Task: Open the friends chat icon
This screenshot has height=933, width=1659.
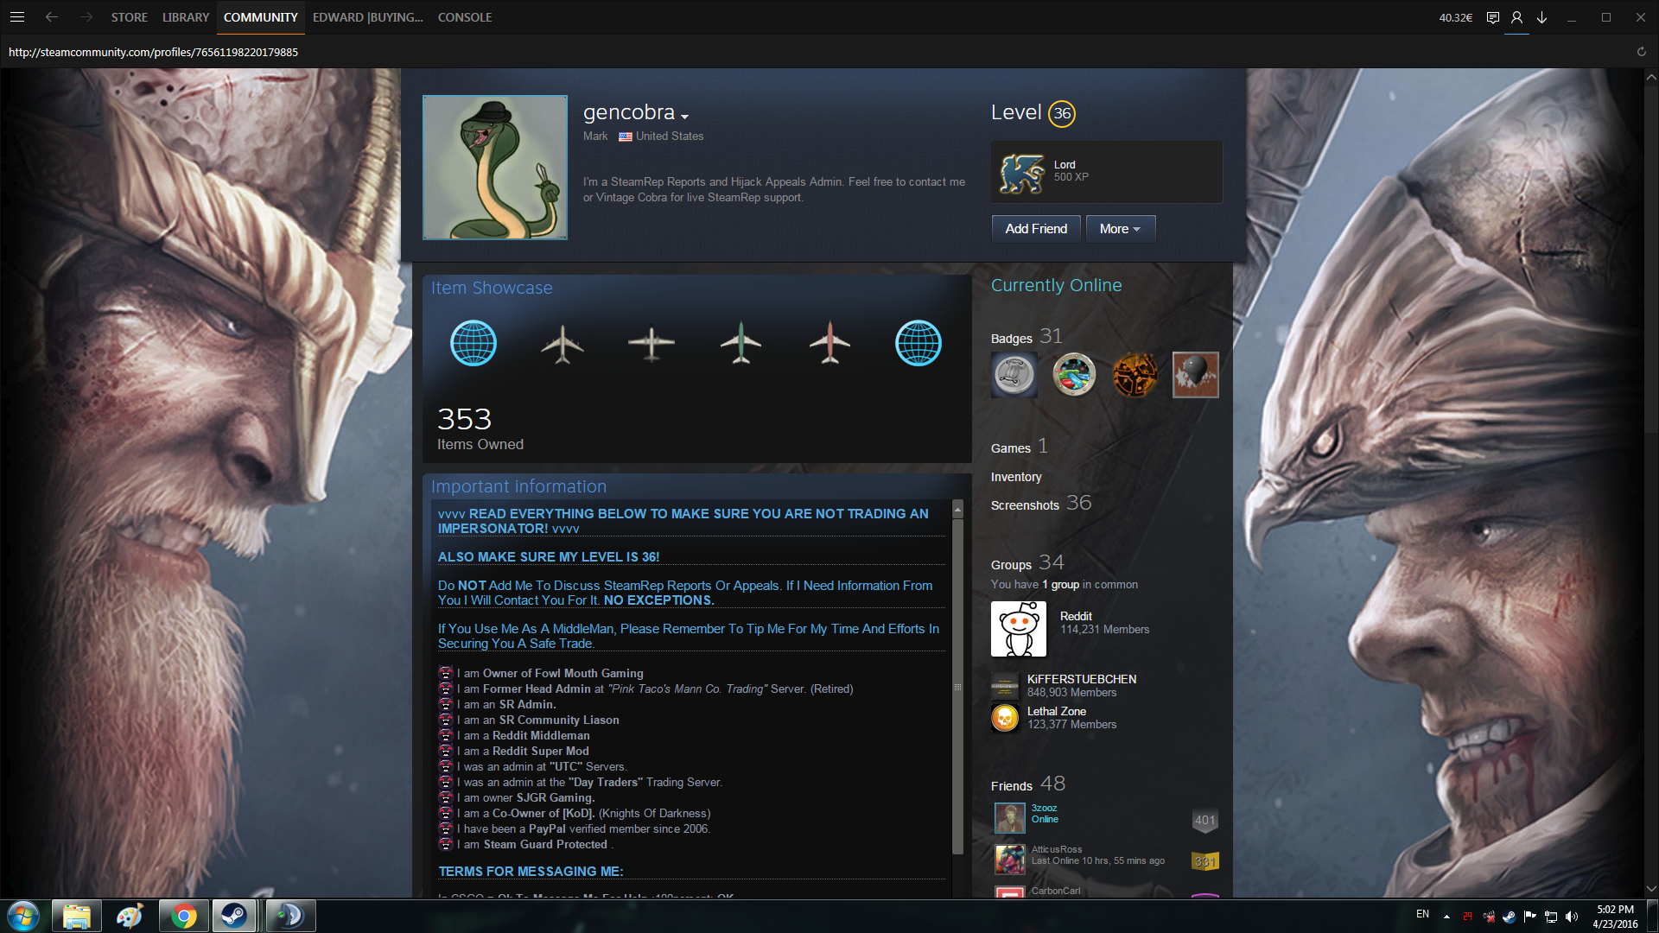Action: [1492, 17]
